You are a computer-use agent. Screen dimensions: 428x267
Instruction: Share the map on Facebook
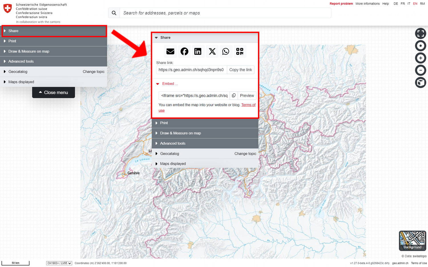tap(184, 51)
